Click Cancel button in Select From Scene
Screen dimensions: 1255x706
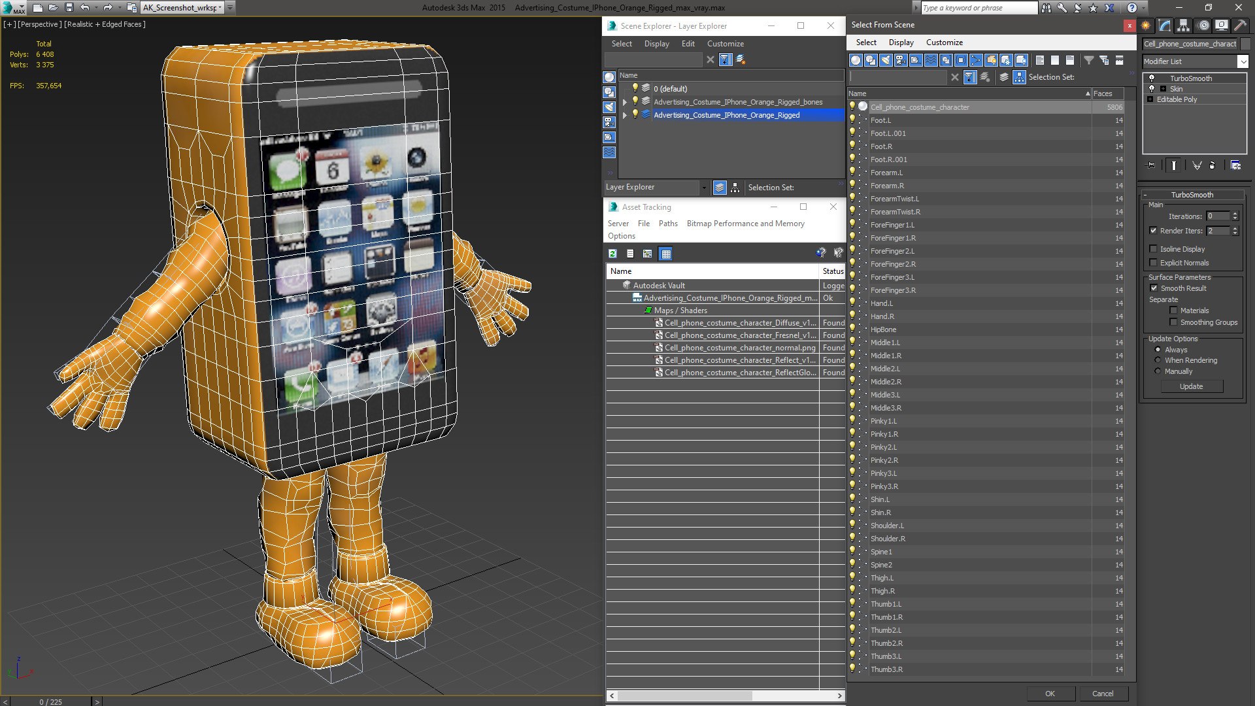(1103, 694)
